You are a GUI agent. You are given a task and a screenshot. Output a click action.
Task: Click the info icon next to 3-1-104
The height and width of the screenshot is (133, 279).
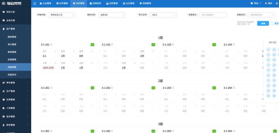pyautogui.click(x=234, y=44)
